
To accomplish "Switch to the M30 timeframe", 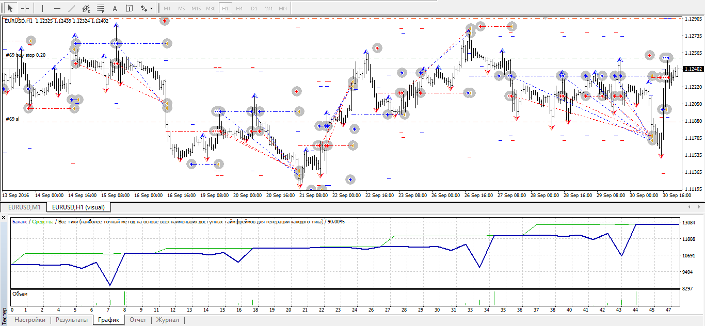I will tap(211, 9).
